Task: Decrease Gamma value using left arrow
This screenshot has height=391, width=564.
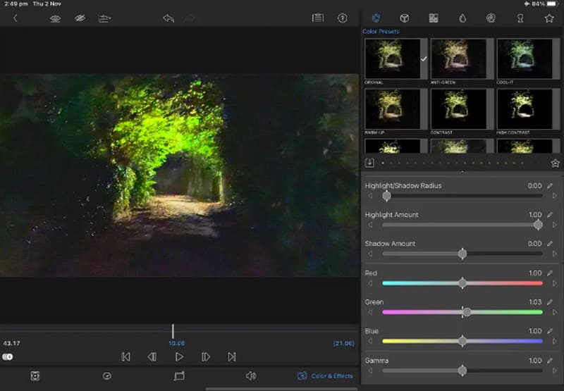Action: coord(371,371)
